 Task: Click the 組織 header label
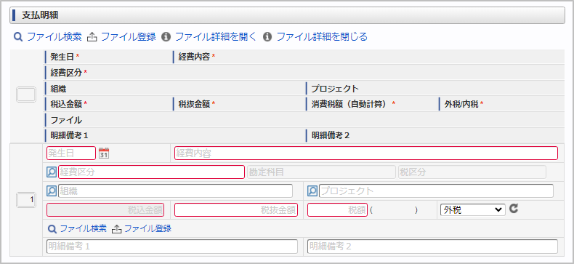pos(59,89)
